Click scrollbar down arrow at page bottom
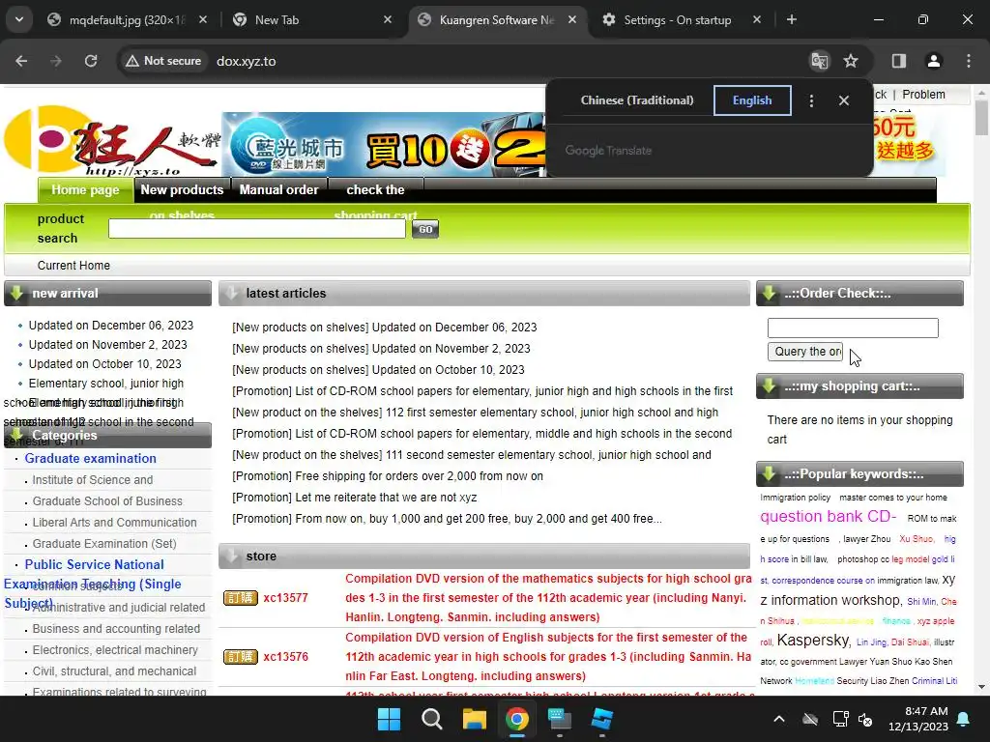Screen dimensions: 990x742 coord(981,687)
